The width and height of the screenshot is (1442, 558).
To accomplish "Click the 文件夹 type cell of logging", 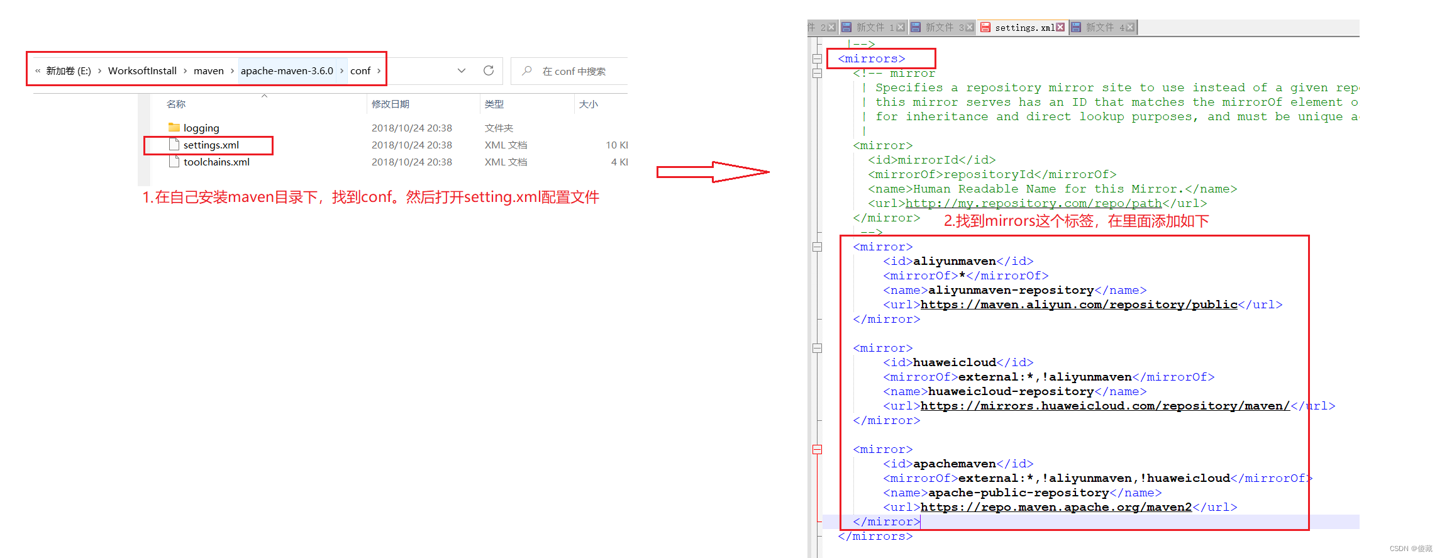I will click(x=499, y=128).
